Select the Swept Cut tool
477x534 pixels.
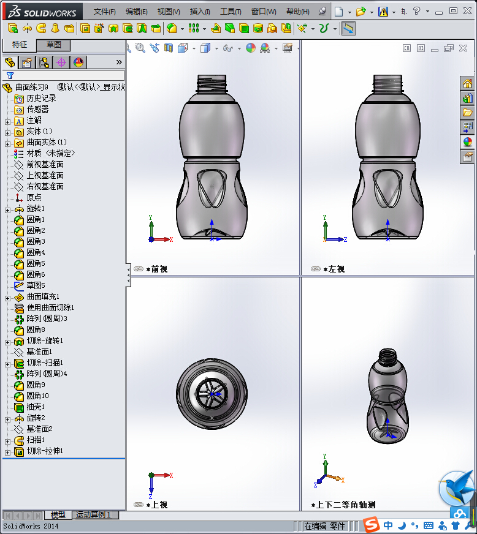127,28
